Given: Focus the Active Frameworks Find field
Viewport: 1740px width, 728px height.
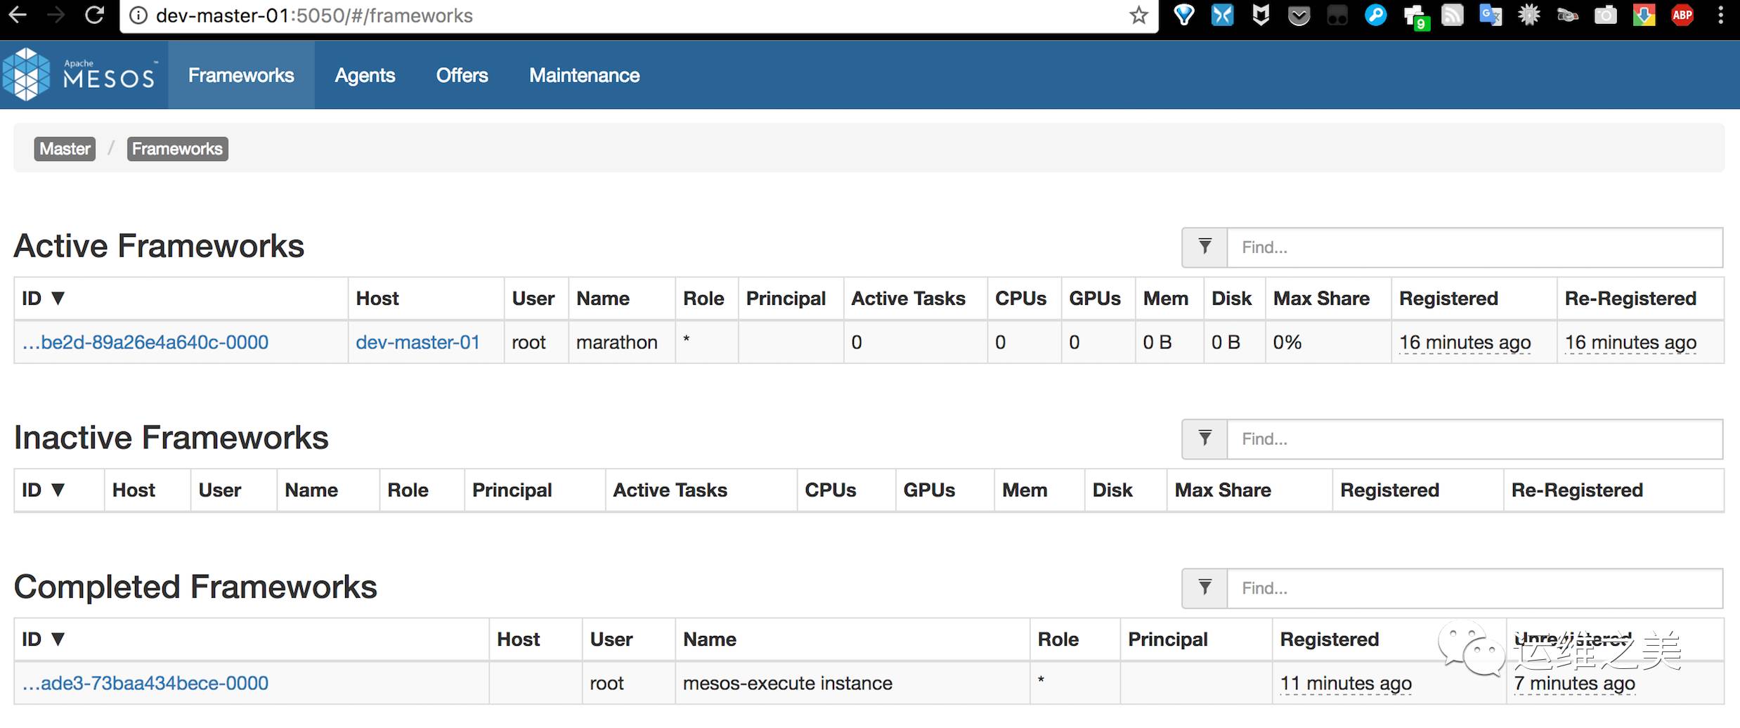Looking at the screenshot, I should (1475, 247).
